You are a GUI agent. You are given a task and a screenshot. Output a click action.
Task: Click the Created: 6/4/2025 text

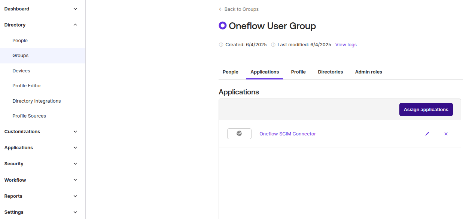(x=246, y=45)
